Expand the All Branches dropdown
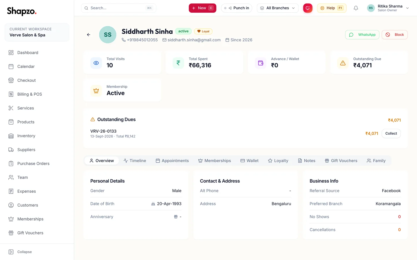Image resolution: width=417 pixels, height=260 pixels. tap(277, 8)
